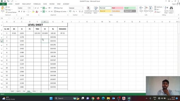
Task: Toggle Wrap Text
Action: [58, 8]
